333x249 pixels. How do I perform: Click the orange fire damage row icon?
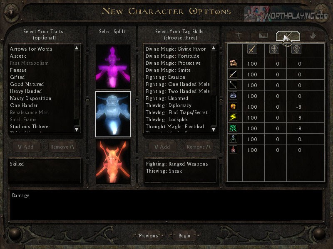(x=233, y=106)
